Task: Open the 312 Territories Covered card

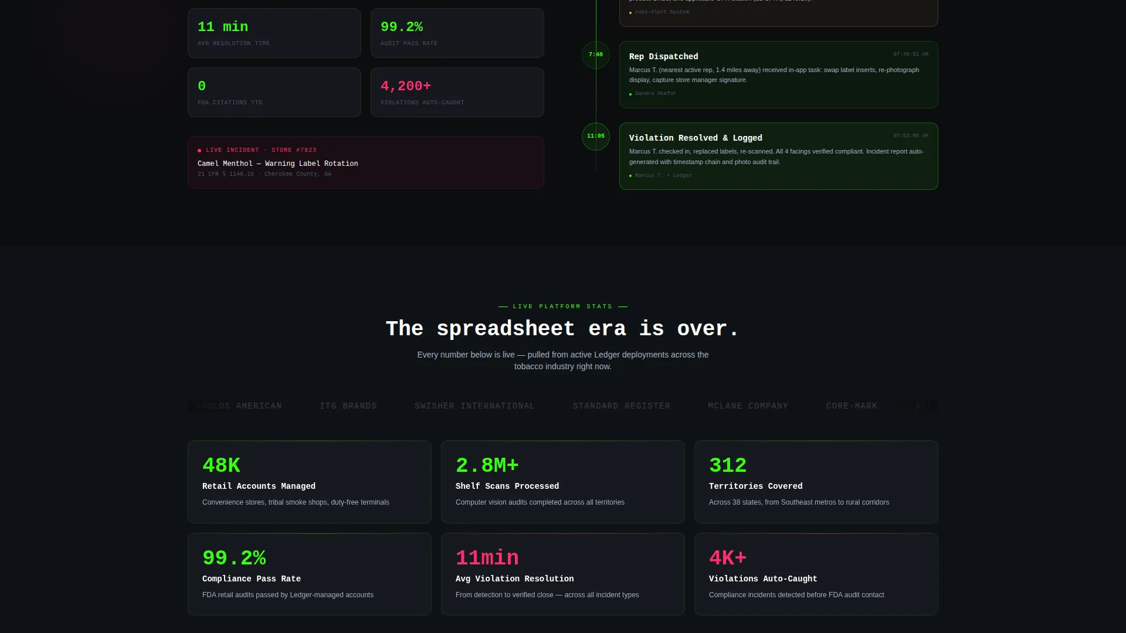Action: 816,482
